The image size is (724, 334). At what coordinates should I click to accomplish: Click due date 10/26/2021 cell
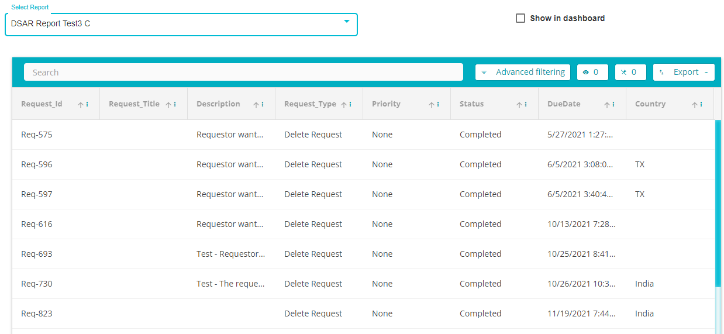coord(582,284)
